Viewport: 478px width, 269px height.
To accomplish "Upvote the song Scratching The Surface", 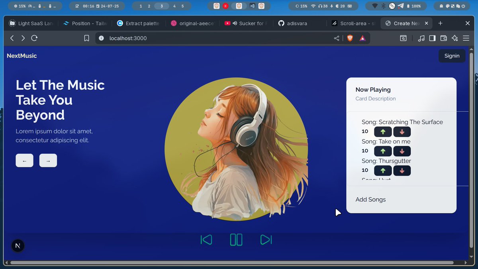I will click(x=383, y=132).
